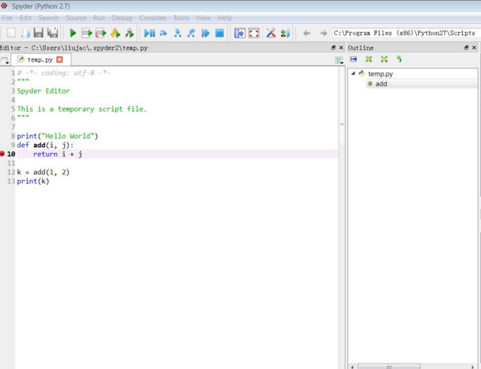
Task: Open the Help menu
Action: (225, 18)
